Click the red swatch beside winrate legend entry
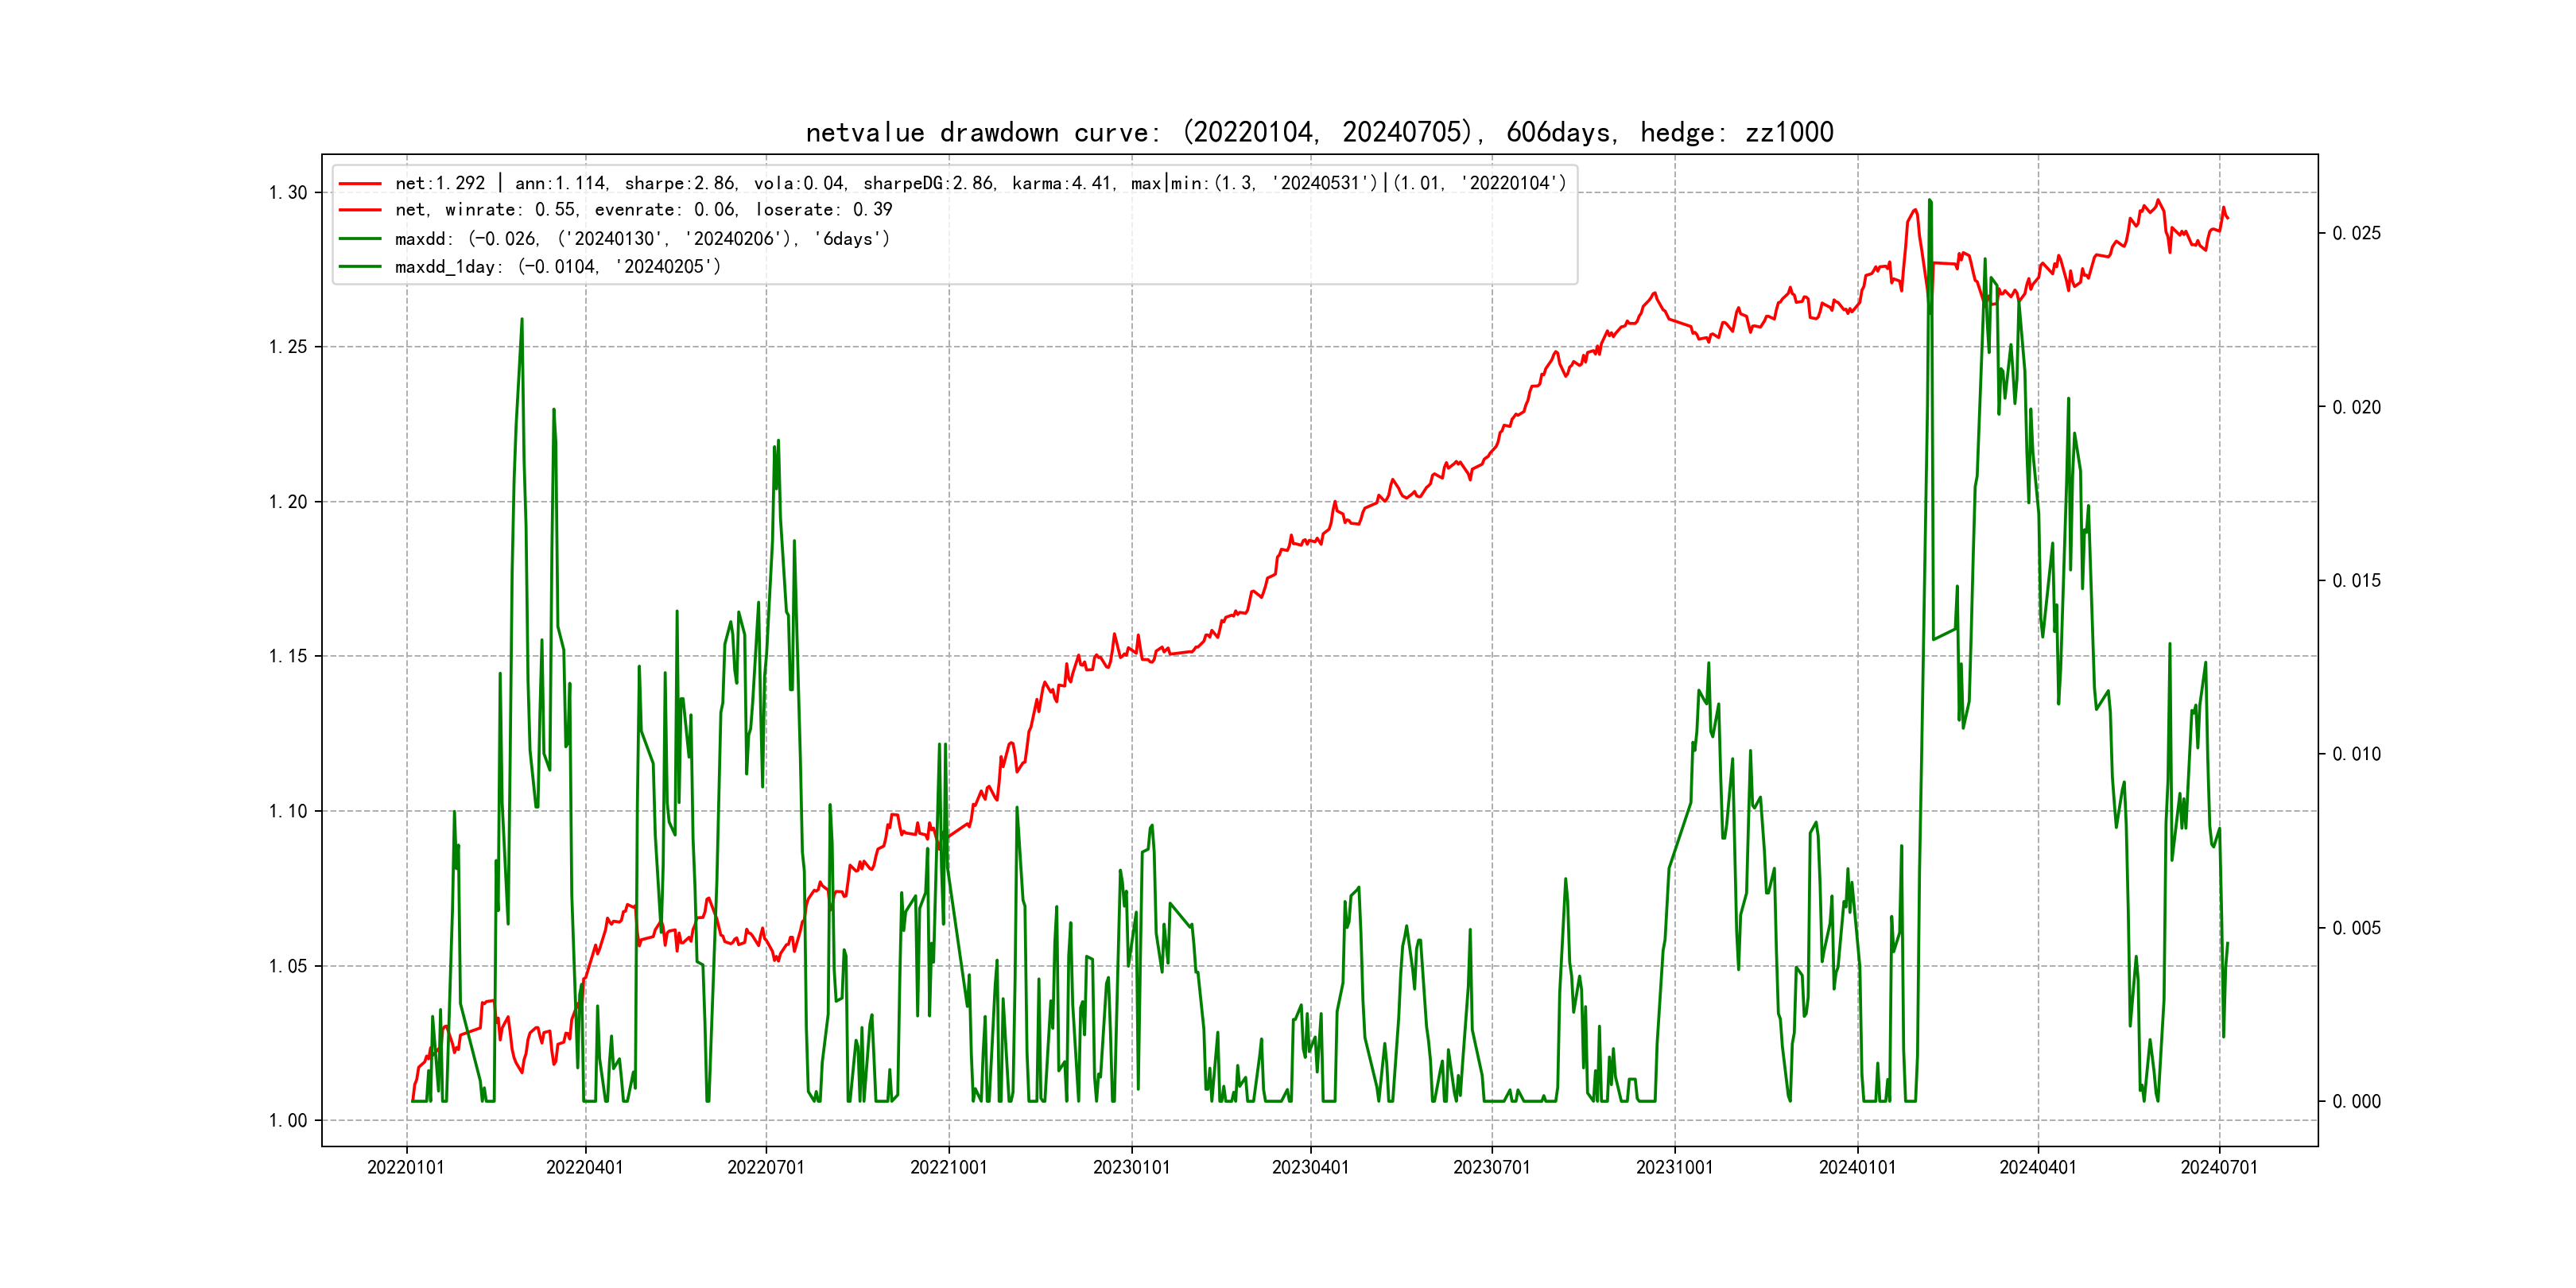Viewport: 2576px width, 1288px height. [360, 210]
